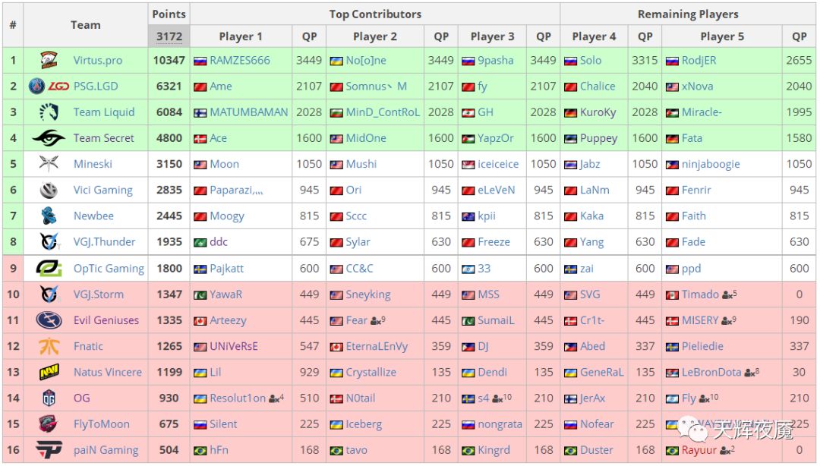Click the Remaining Players header
Image resolution: width=820 pixels, height=466 pixels.
click(688, 14)
